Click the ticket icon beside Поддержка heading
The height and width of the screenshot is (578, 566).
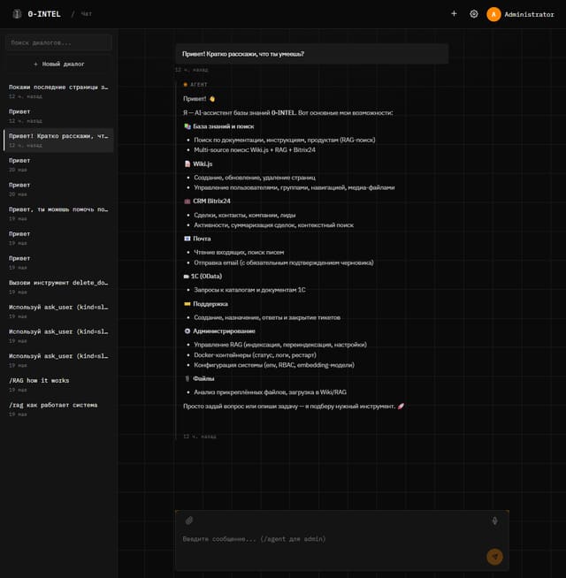[x=187, y=304]
